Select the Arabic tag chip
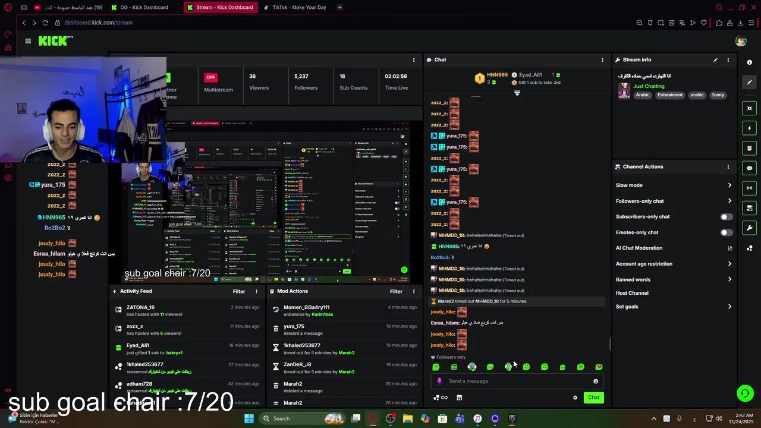The height and width of the screenshot is (428, 761). (x=643, y=95)
